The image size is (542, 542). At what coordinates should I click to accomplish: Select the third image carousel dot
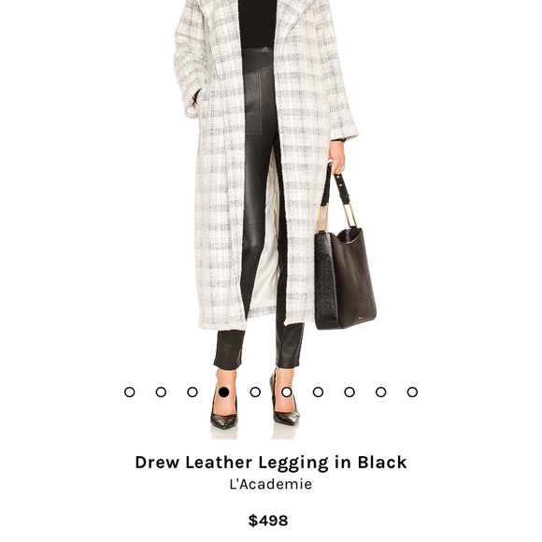point(193,392)
